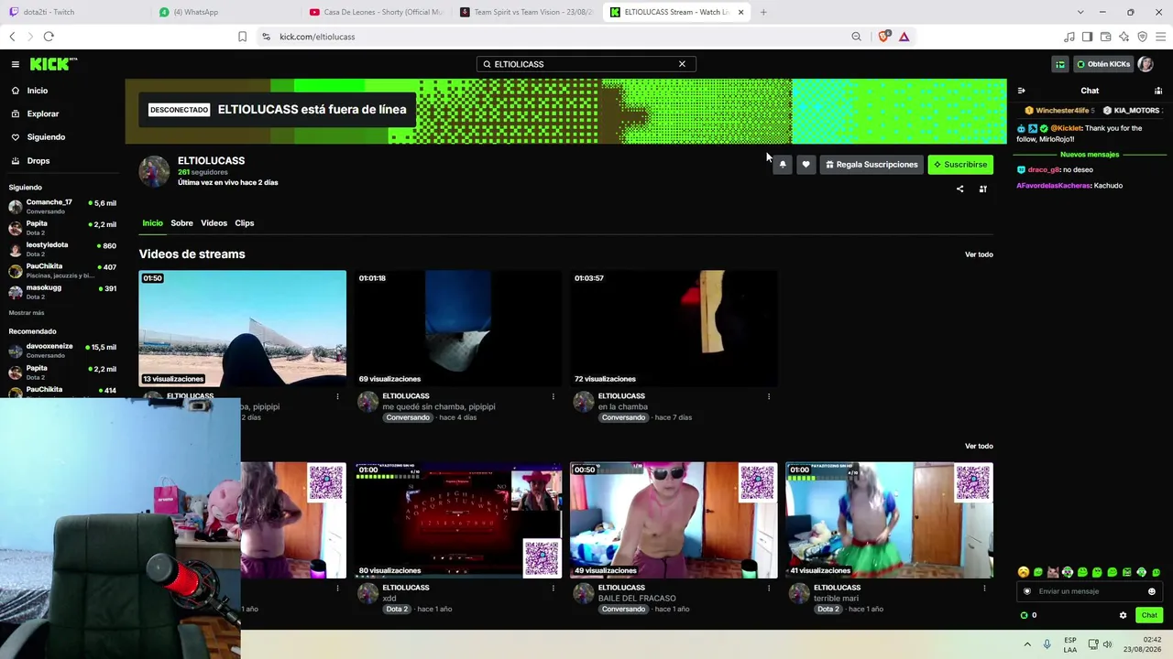Screen dimensions: 1173x659
Task: Click the lower Ver todo link
Action: click(x=979, y=447)
